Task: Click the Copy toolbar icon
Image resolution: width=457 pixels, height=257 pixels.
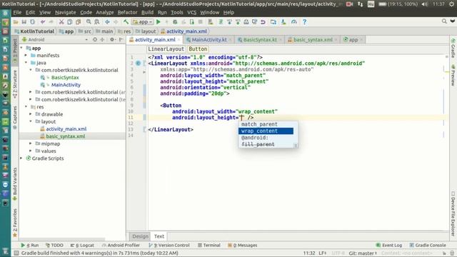Action: point(70,22)
